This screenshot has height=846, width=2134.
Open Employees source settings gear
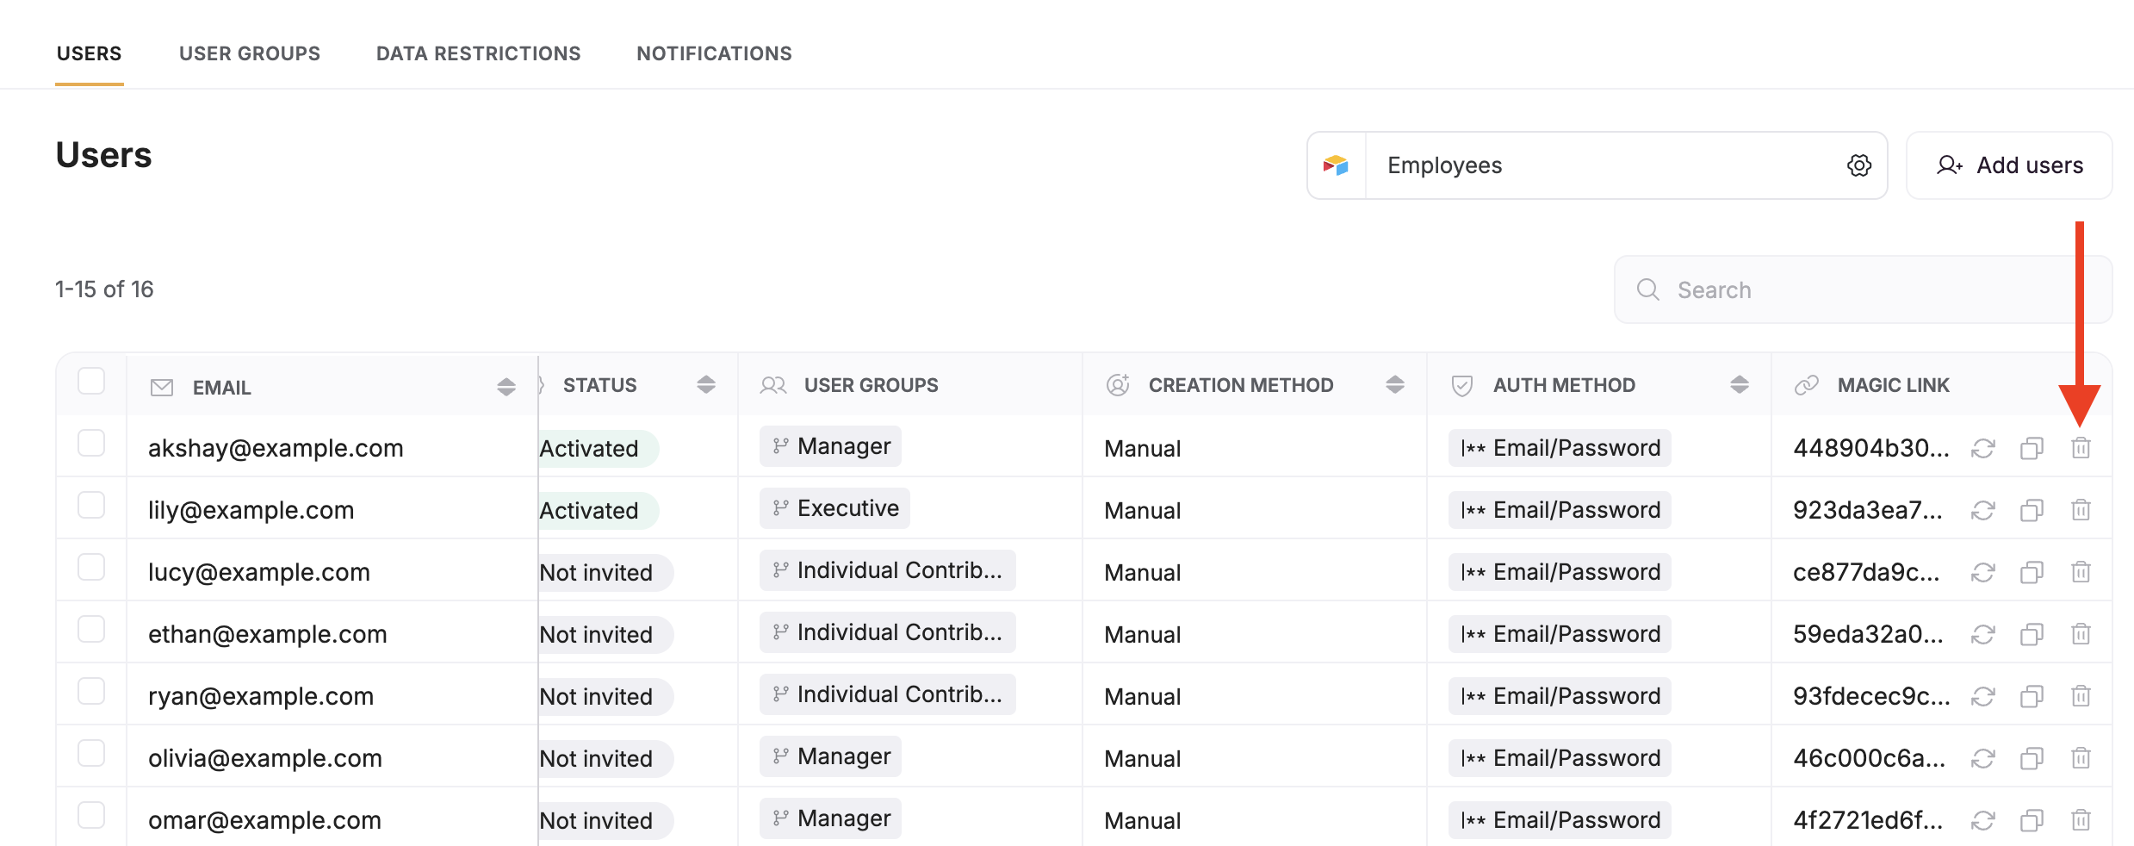point(1859,165)
